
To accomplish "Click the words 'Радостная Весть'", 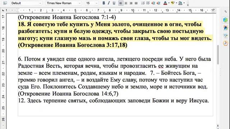I will coord(39,66).
